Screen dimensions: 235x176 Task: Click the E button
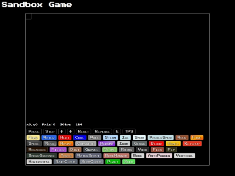tap(117, 131)
